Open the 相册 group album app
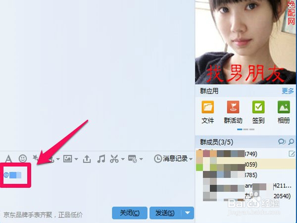The image size is (297, 223). [284, 112]
